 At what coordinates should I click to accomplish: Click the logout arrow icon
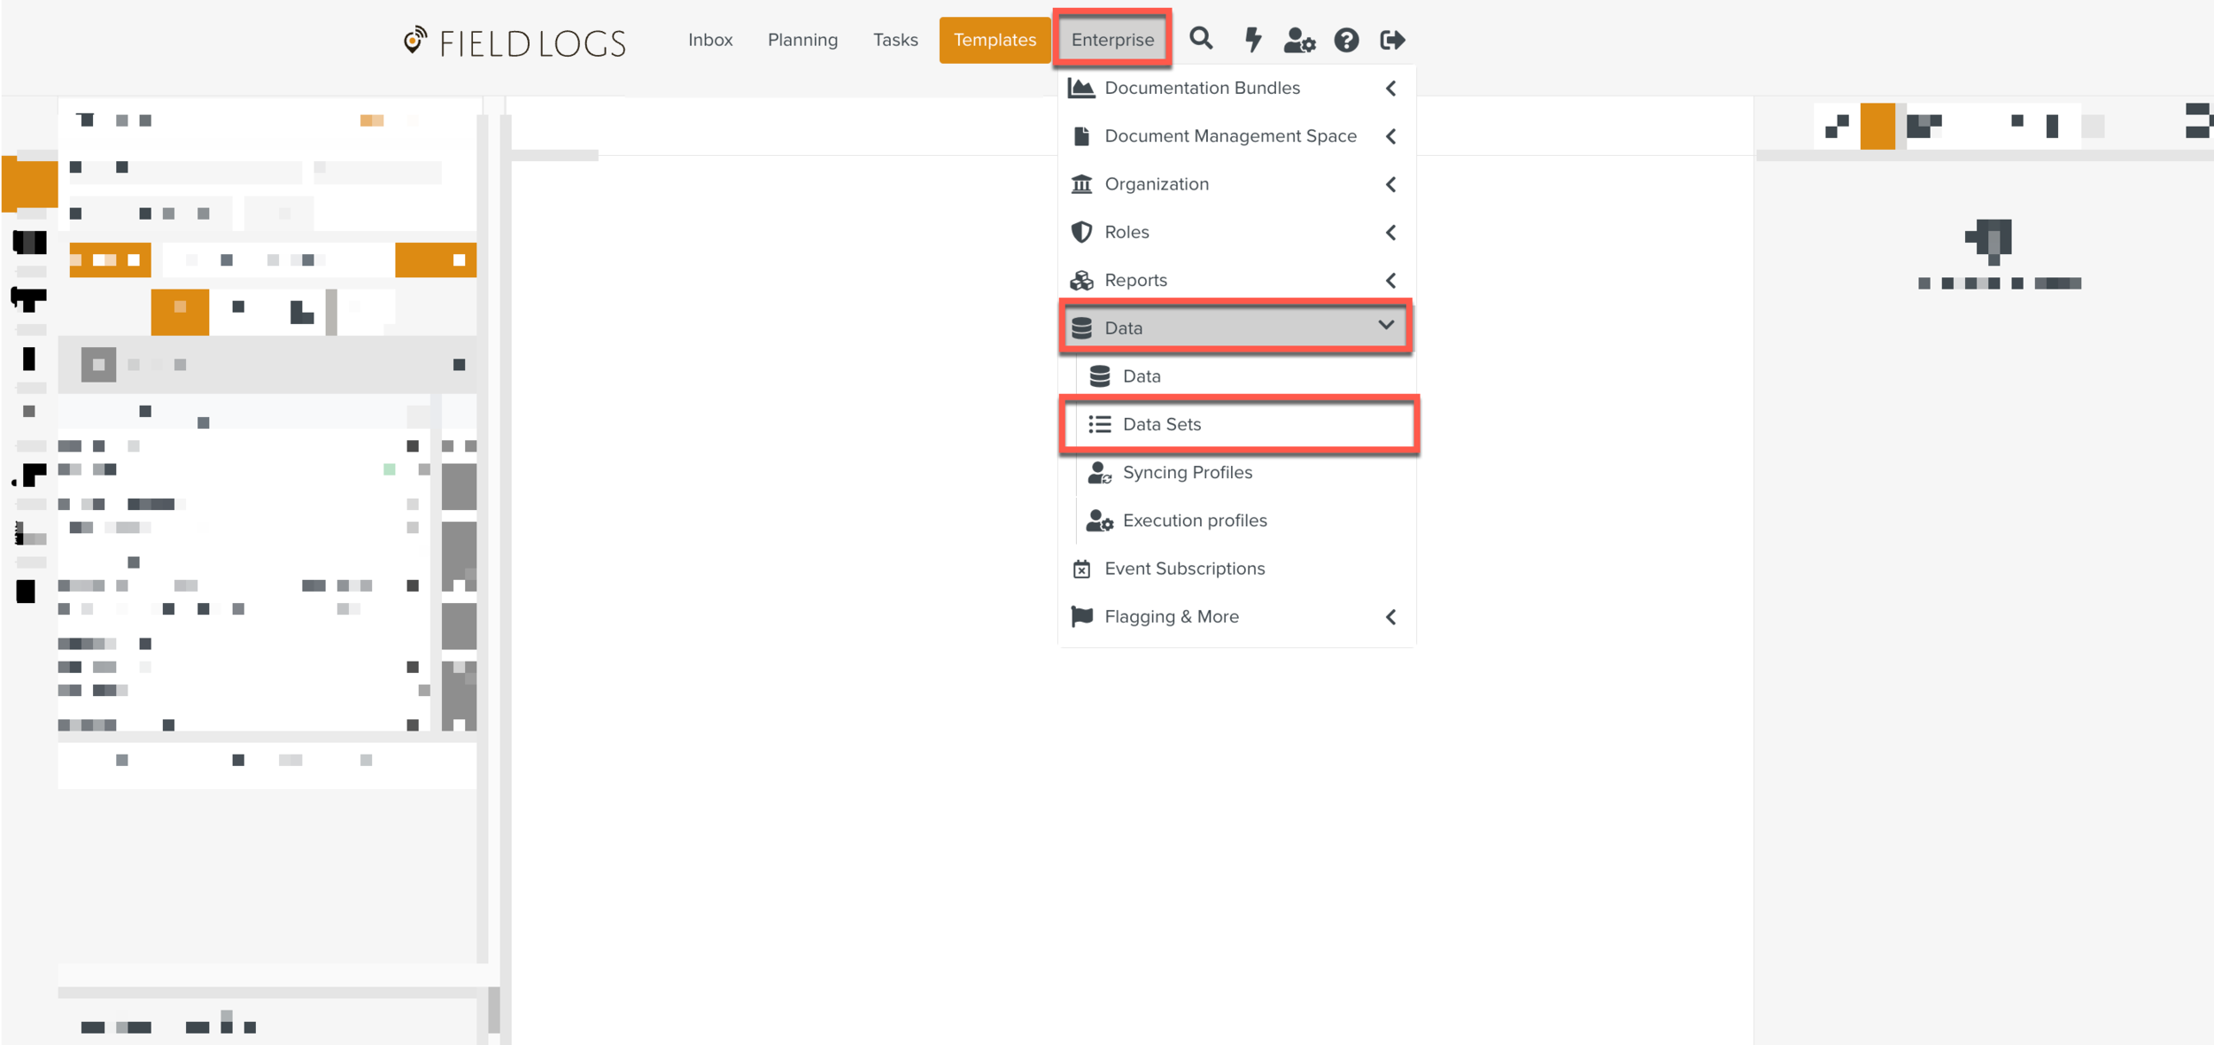pos(1392,40)
